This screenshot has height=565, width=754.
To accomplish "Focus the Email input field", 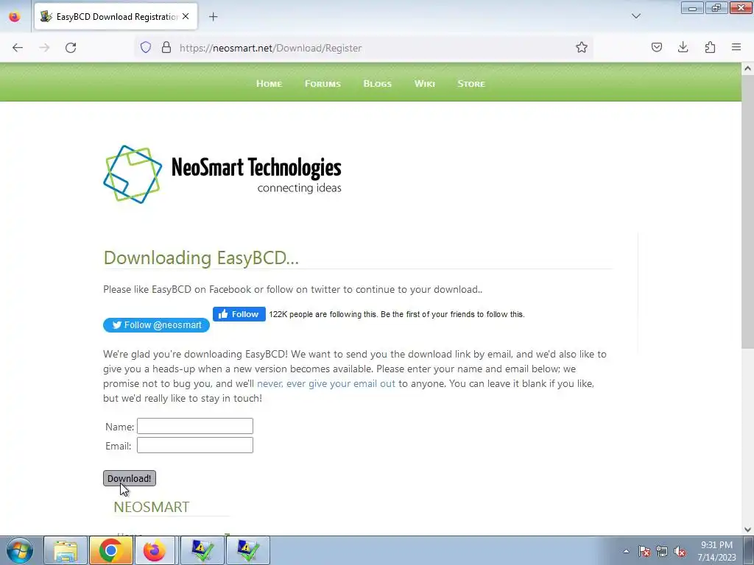I will click(x=194, y=445).
